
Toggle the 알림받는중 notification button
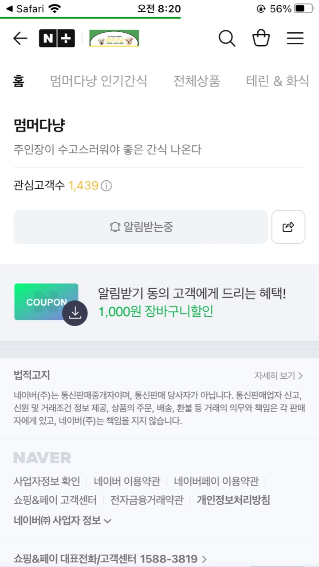click(x=141, y=227)
